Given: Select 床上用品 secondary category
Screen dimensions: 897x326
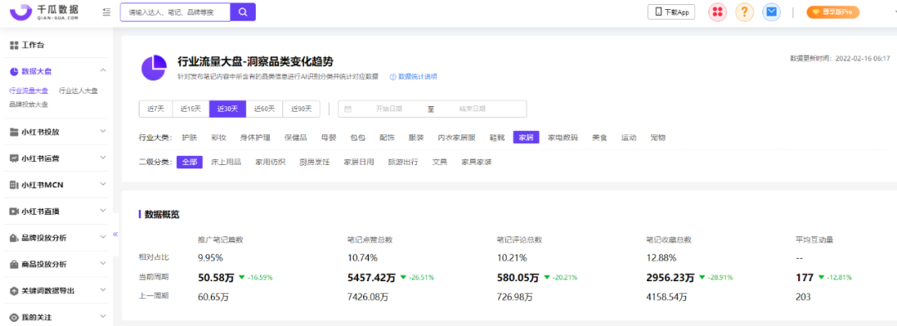Looking at the screenshot, I should [226, 162].
